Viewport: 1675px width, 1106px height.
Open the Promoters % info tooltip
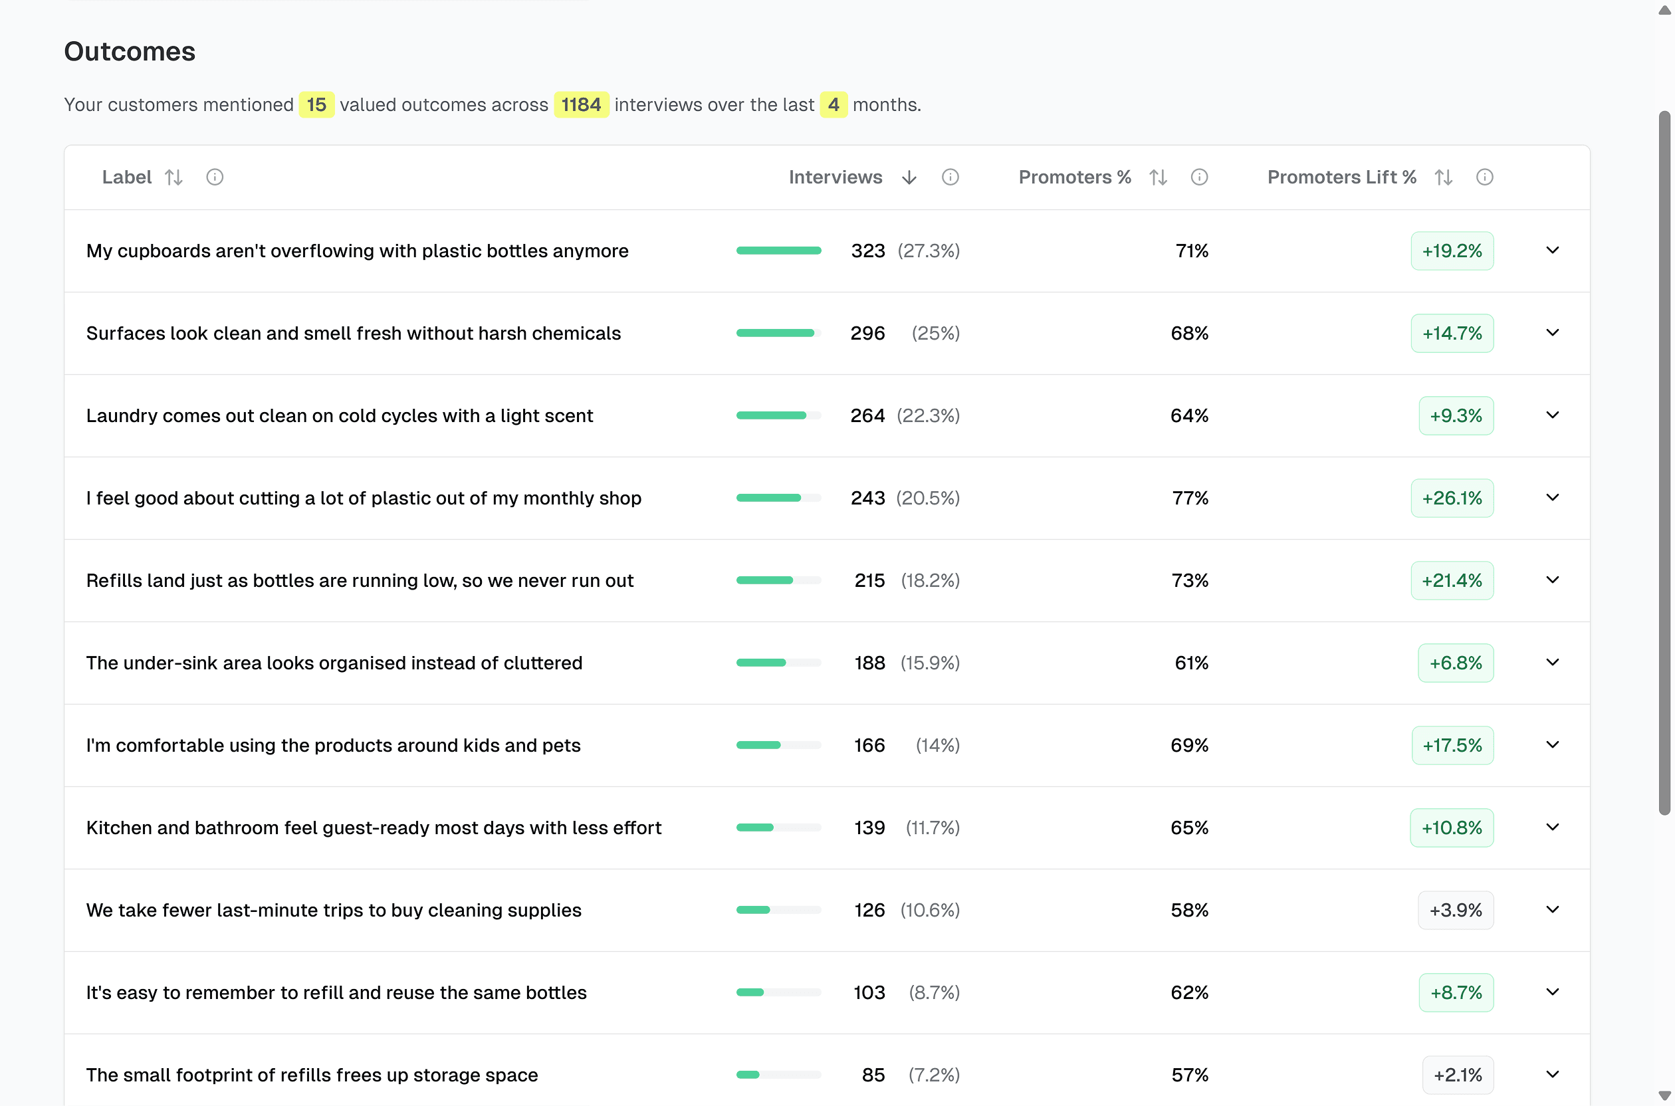(x=1200, y=177)
